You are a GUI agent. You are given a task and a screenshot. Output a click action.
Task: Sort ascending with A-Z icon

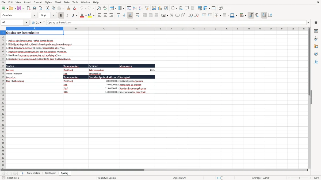135,8
